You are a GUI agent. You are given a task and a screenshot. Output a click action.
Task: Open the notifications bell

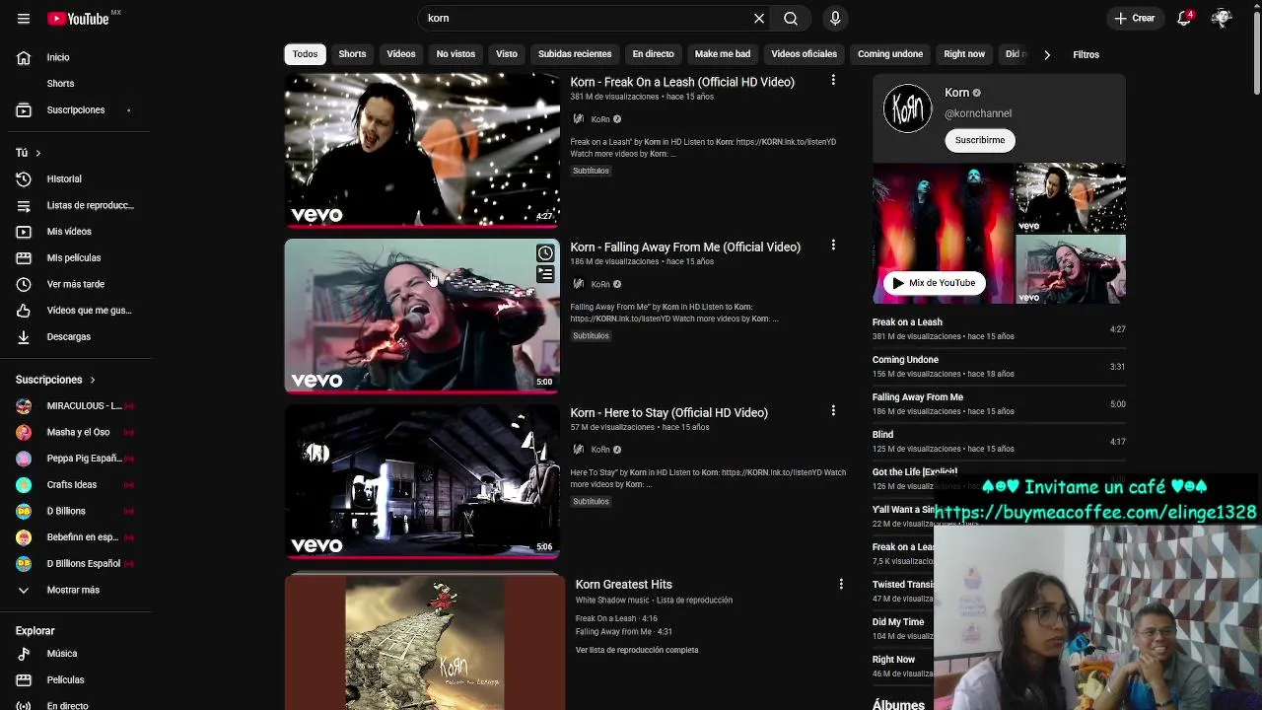coord(1184,19)
